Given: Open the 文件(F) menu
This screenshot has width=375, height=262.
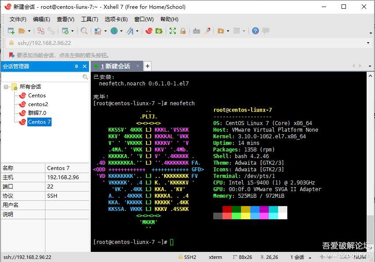Looking at the screenshot, I should [18, 19].
